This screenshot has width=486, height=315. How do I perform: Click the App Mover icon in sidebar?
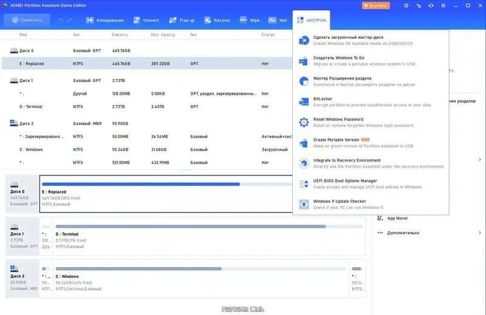click(x=380, y=218)
